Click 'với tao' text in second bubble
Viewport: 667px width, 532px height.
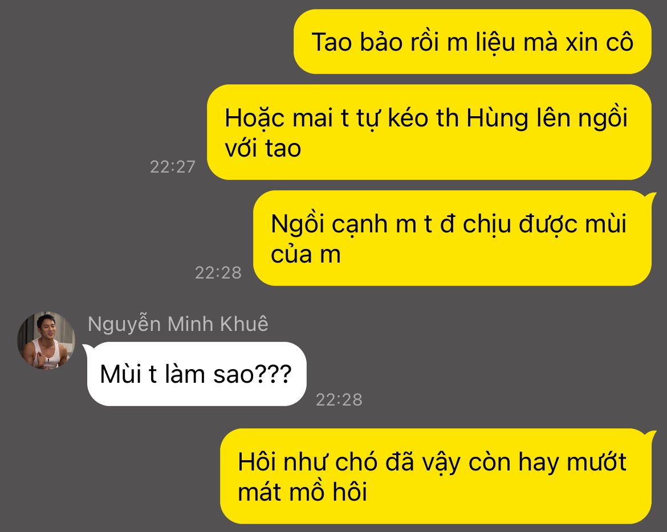tap(263, 149)
